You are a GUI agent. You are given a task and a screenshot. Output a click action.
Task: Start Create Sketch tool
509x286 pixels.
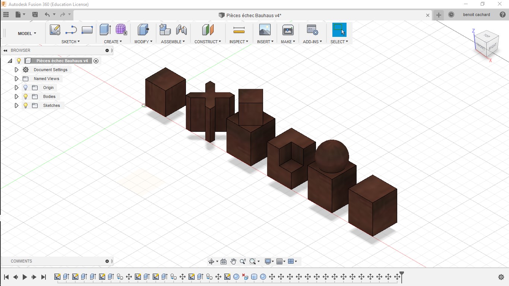click(x=55, y=30)
